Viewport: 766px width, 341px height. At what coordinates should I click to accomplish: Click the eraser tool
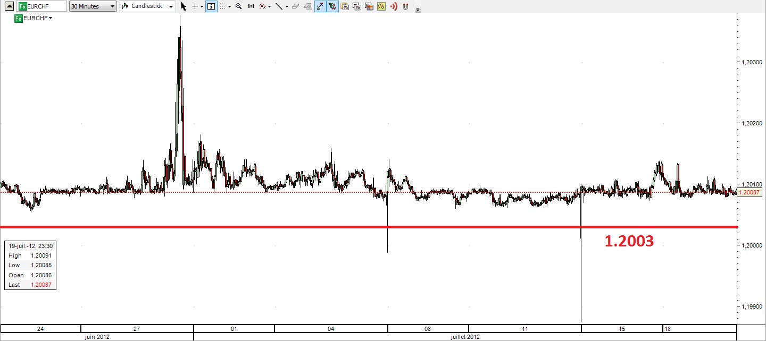point(295,6)
